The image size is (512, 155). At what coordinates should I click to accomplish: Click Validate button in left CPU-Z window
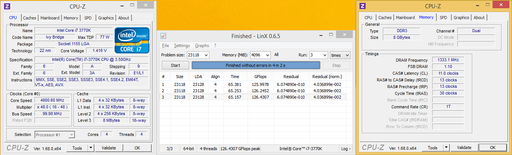[x=109, y=148]
